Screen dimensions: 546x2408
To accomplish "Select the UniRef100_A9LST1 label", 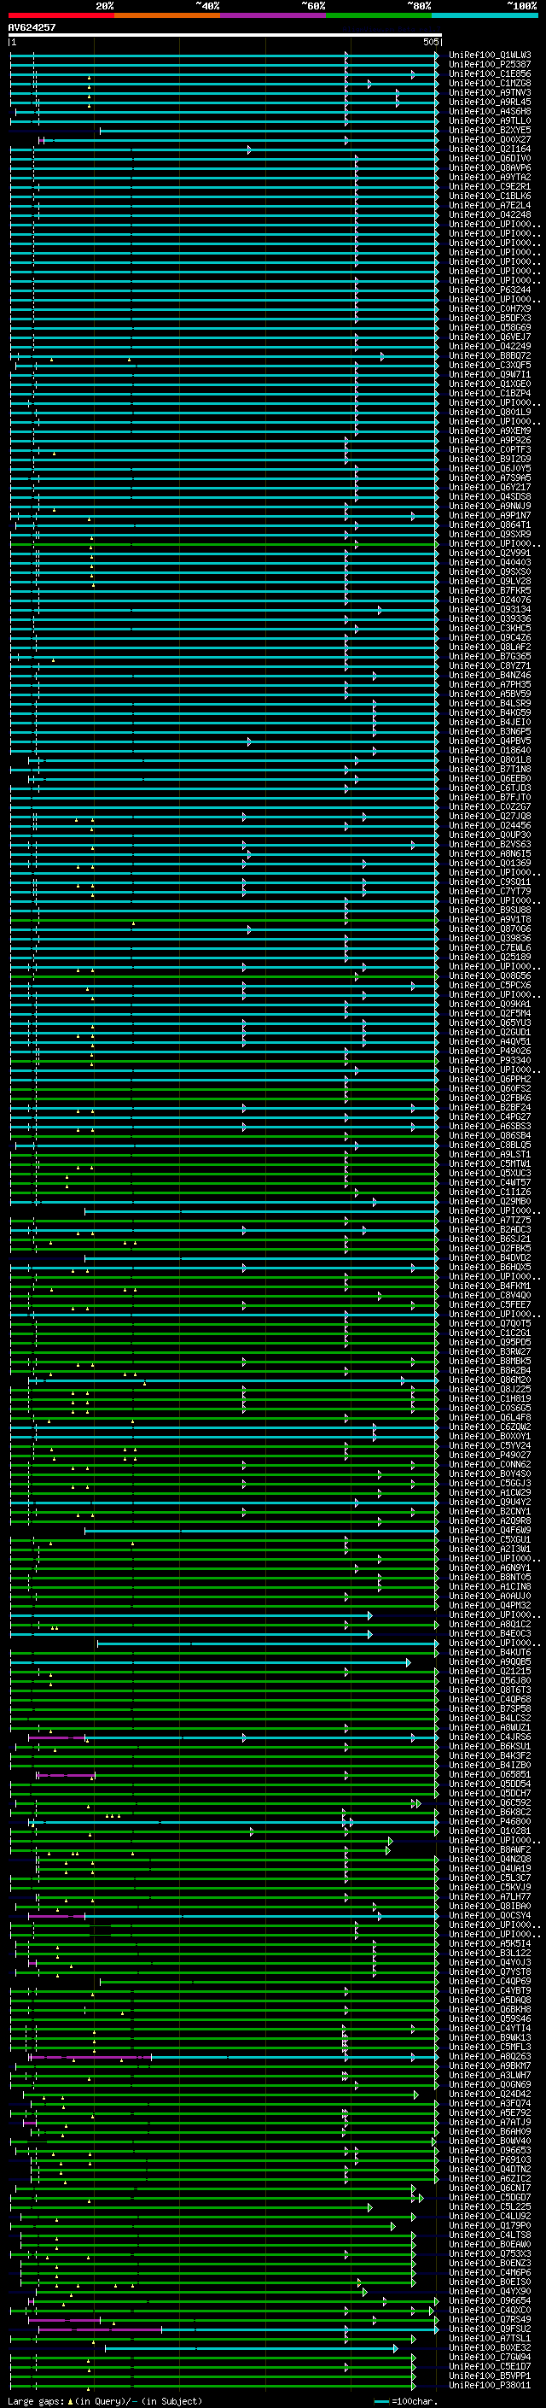I will 490,1155.
